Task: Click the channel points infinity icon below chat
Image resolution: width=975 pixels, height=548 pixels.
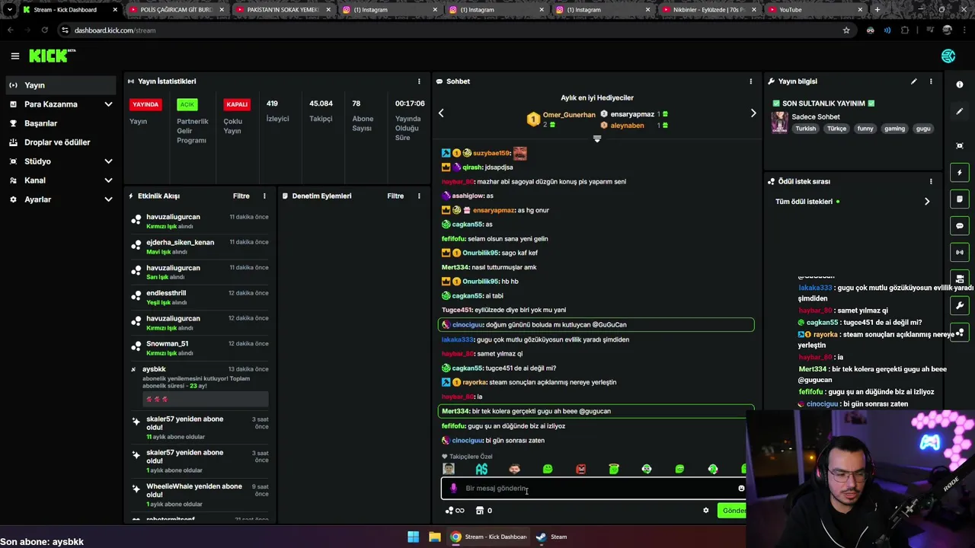Action: pyautogui.click(x=455, y=511)
